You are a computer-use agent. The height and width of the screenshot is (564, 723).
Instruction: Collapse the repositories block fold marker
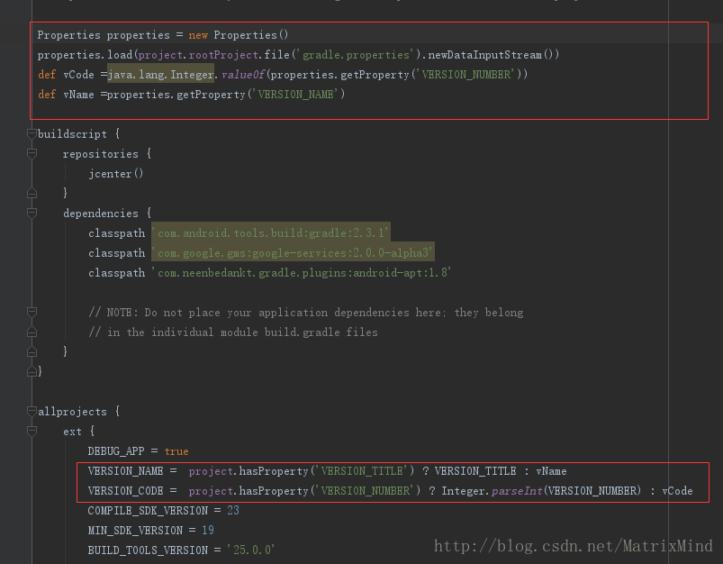pos(32,154)
